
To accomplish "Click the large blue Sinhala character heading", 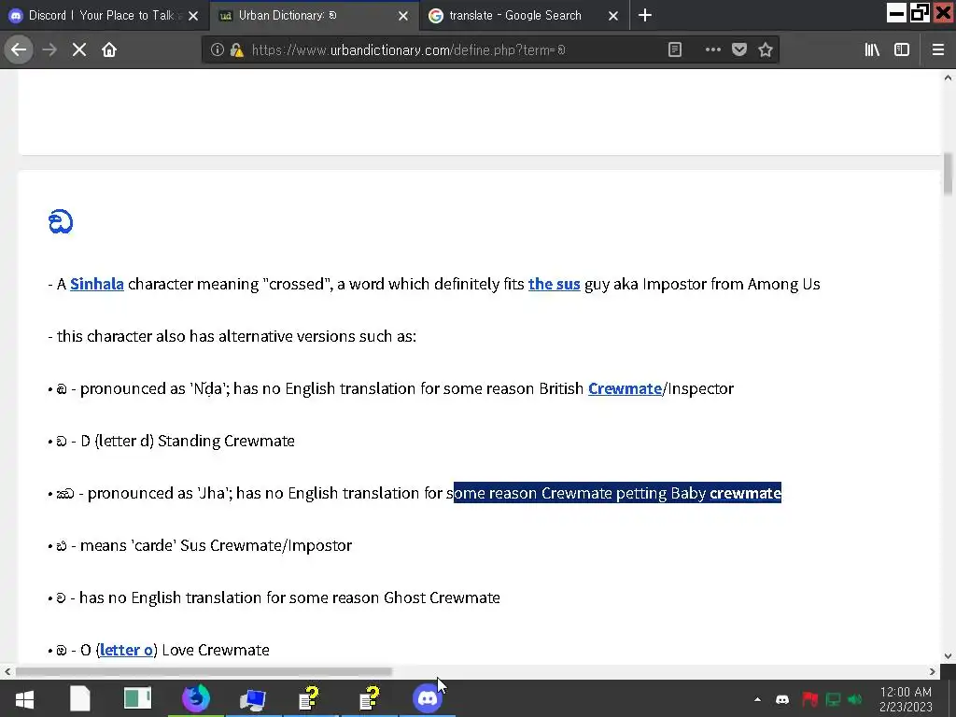I will (61, 222).
